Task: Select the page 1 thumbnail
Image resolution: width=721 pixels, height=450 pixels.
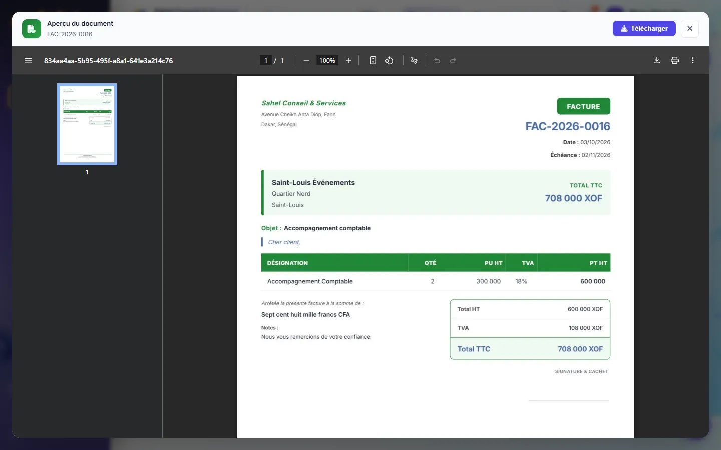Action: pos(87,124)
